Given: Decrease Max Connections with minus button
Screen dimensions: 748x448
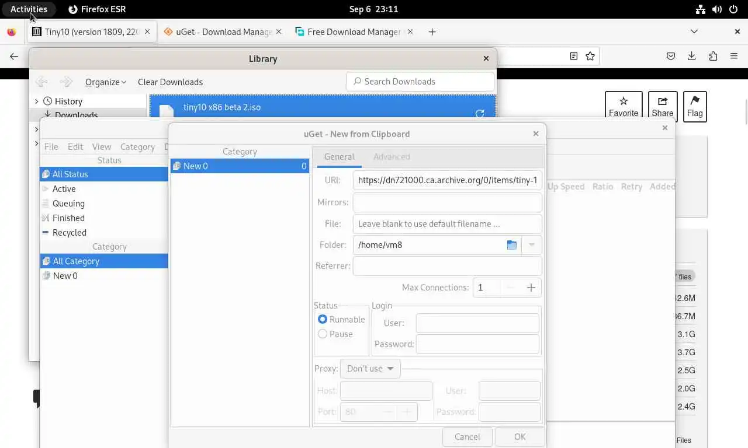Looking at the screenshot, I should [510, 288].
